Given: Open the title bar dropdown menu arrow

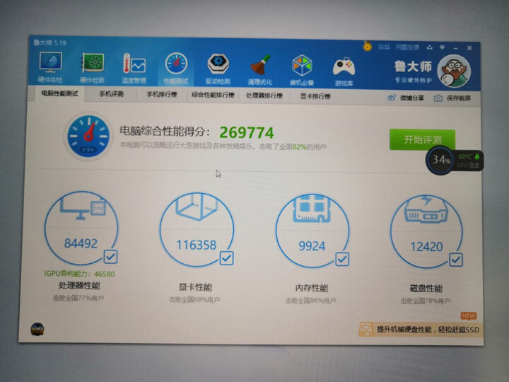Looking at the screenshot, I should point(442,48).
